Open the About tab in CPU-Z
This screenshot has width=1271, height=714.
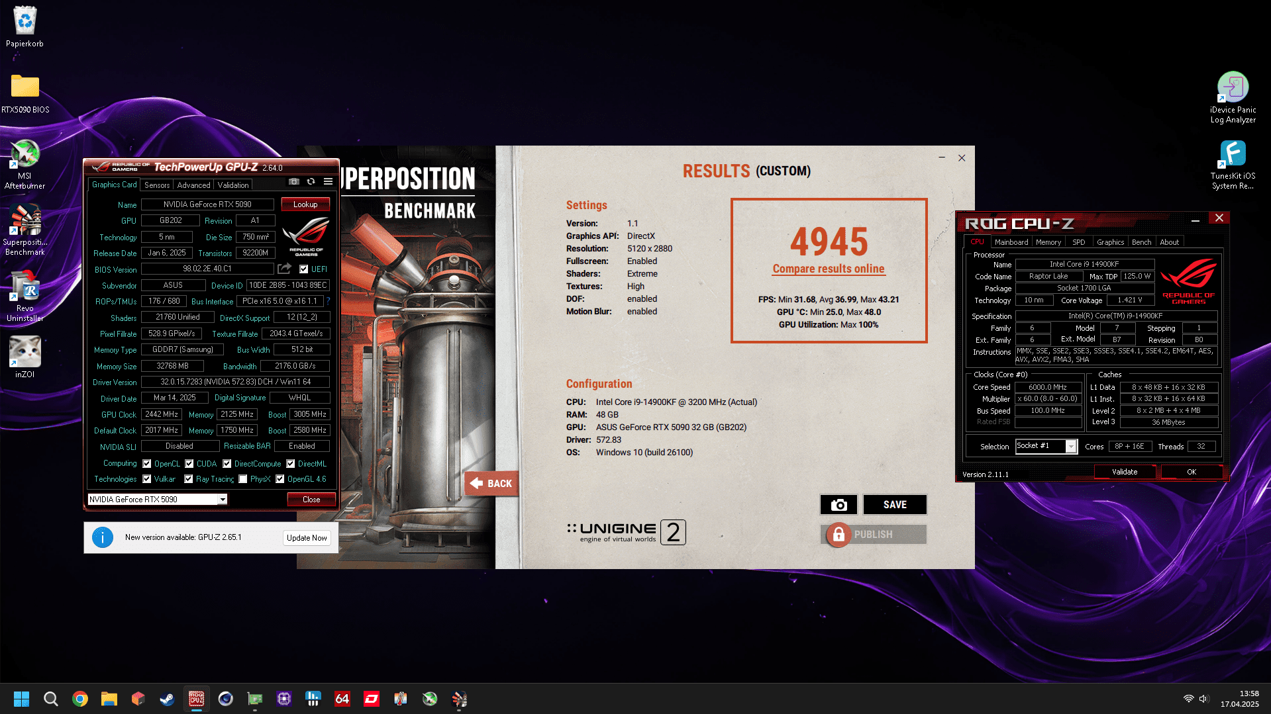(x=1169, y=242)
